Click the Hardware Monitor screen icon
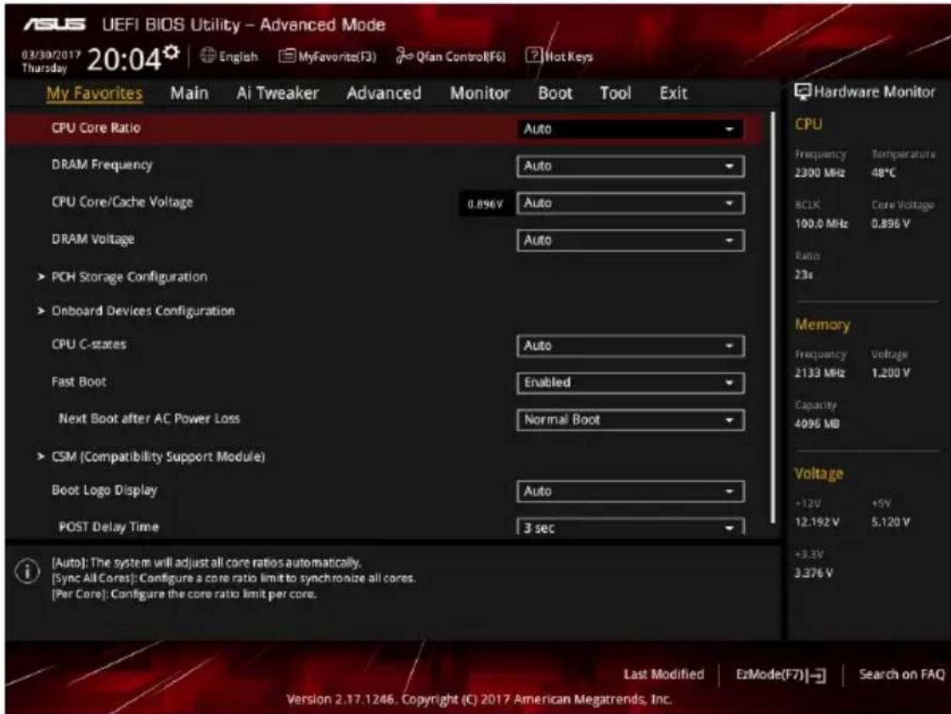The width and height of the screenshot is (951, 714). (x=802, y=92)
